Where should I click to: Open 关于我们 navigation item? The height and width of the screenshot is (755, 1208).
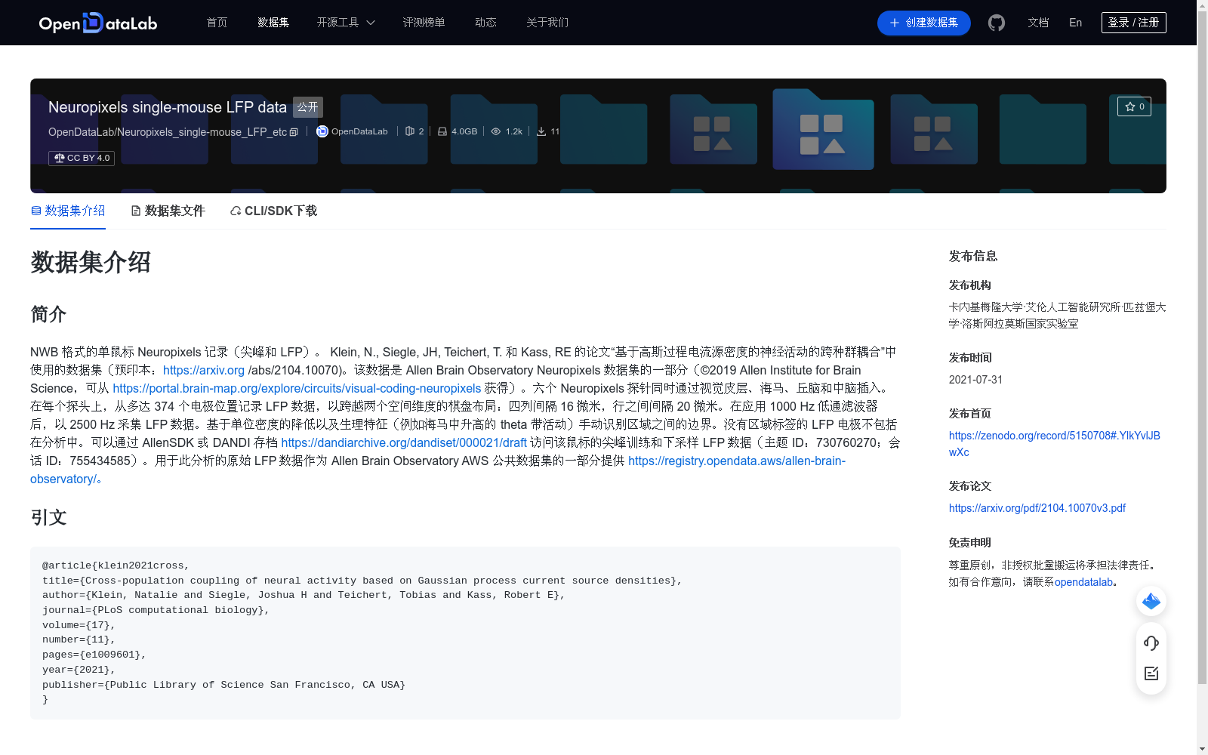pyautogui.click(x=547, y=23)
